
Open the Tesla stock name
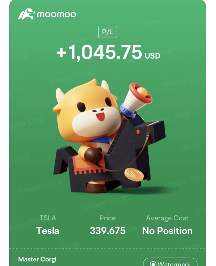point(47,231)
